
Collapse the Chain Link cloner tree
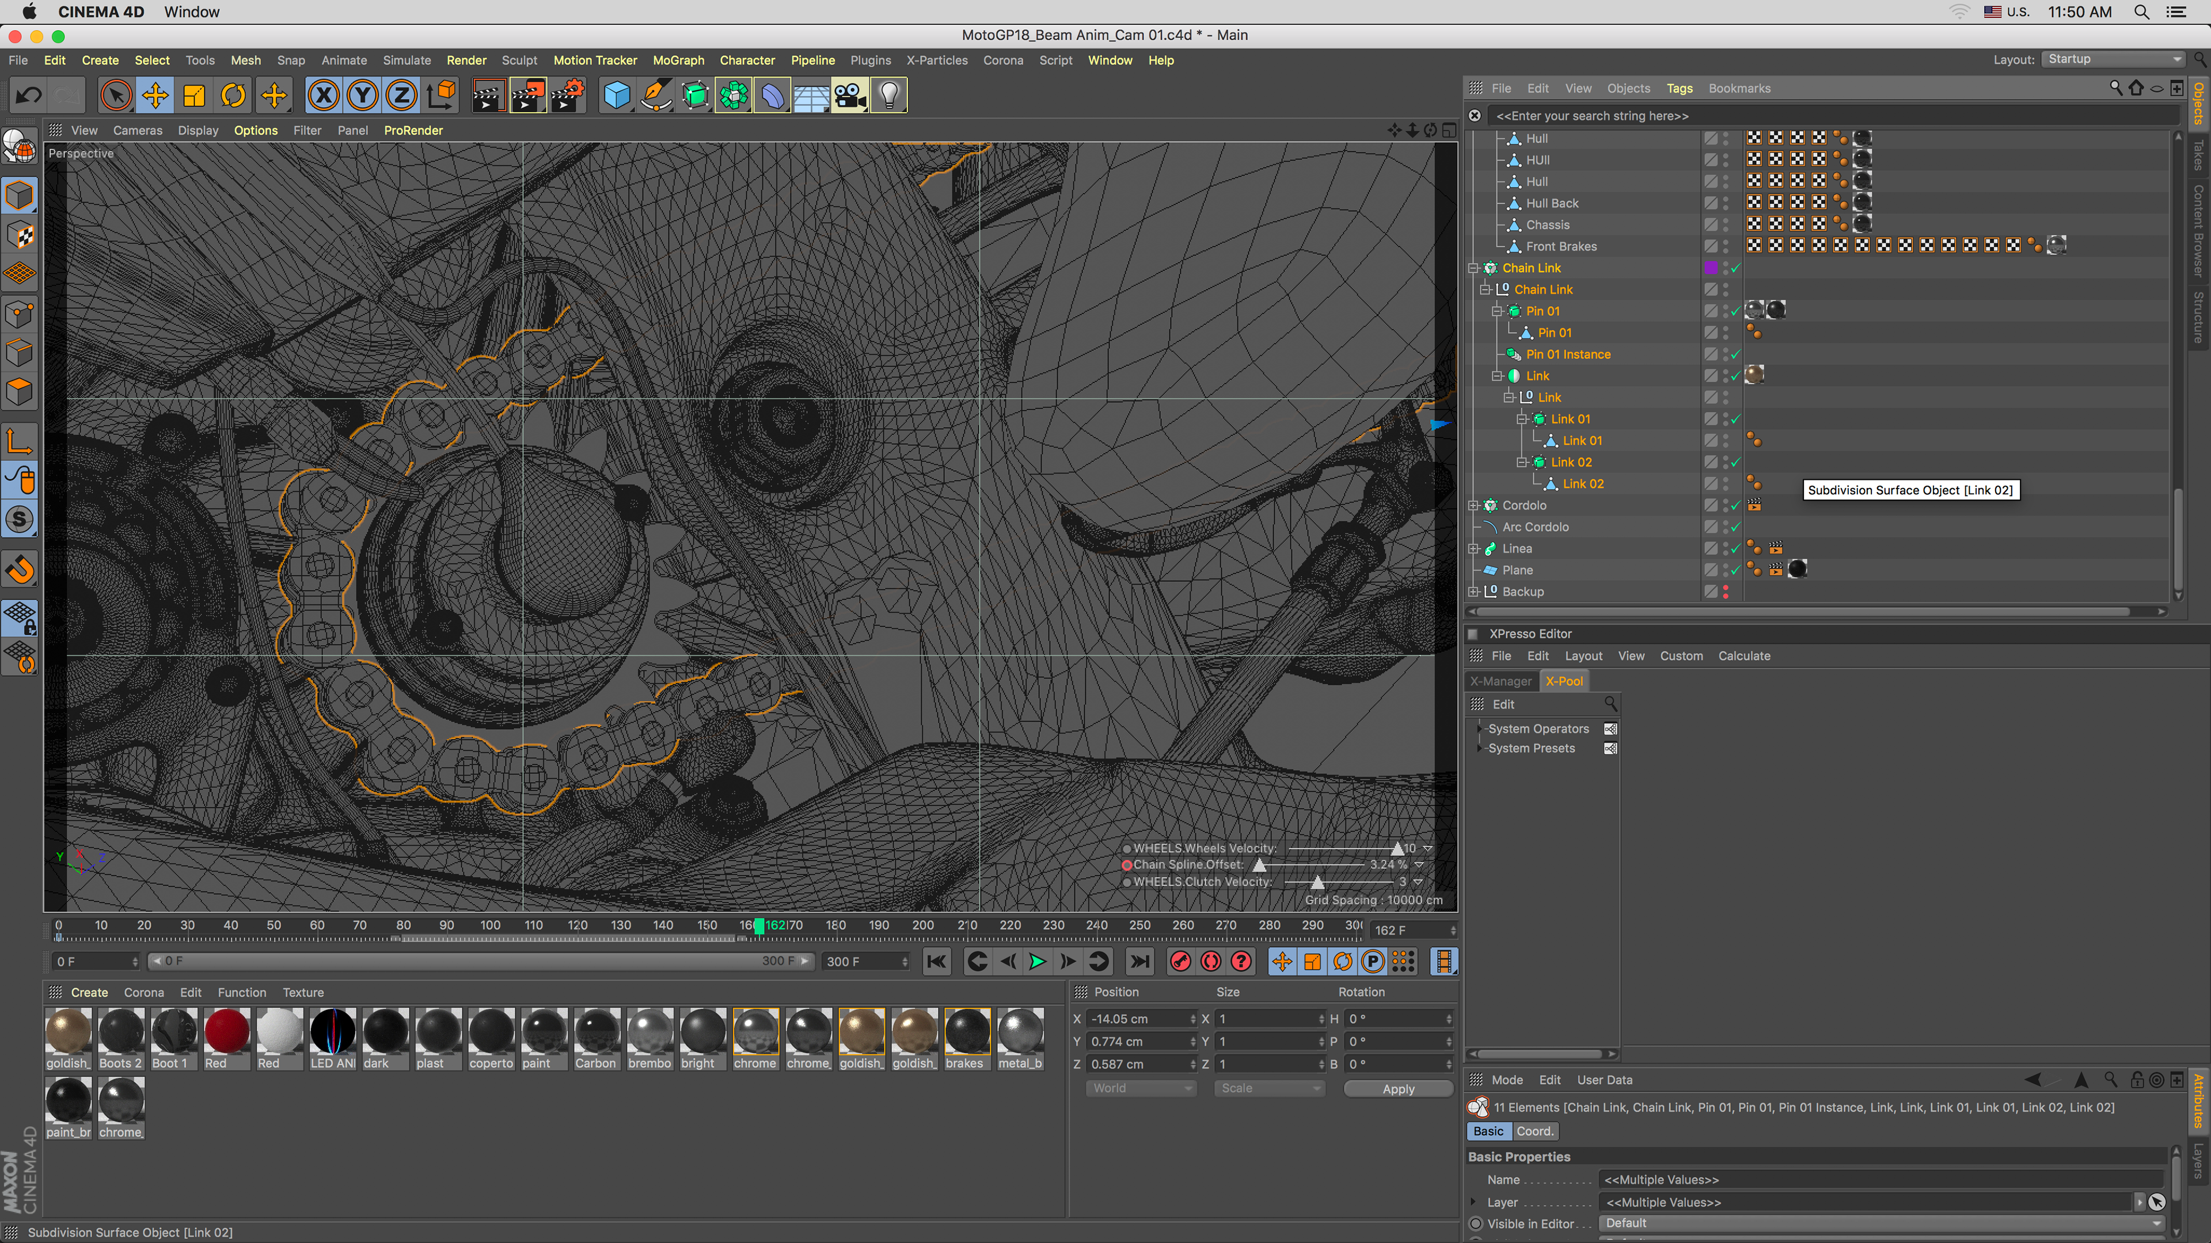(x=1474, y=269)
